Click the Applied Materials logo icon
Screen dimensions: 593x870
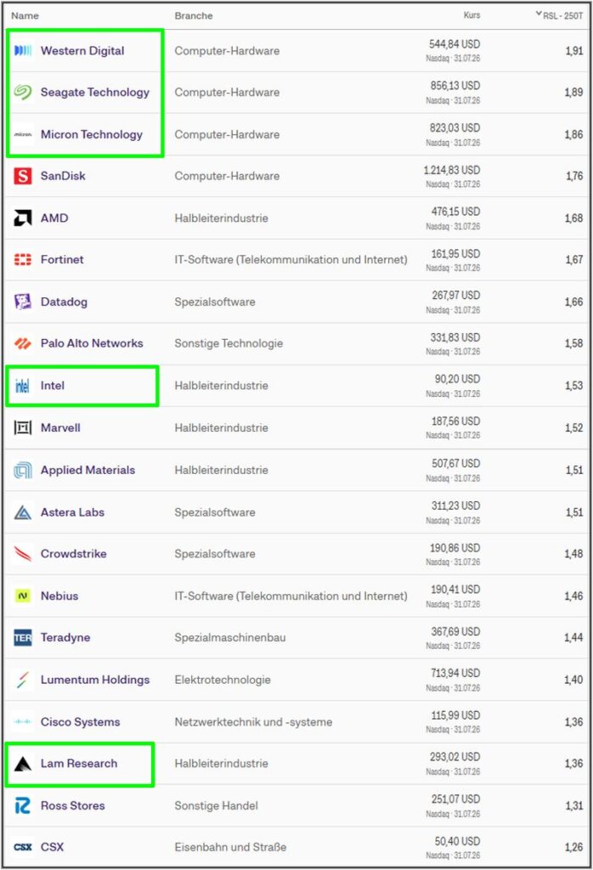tap(23, 470)
